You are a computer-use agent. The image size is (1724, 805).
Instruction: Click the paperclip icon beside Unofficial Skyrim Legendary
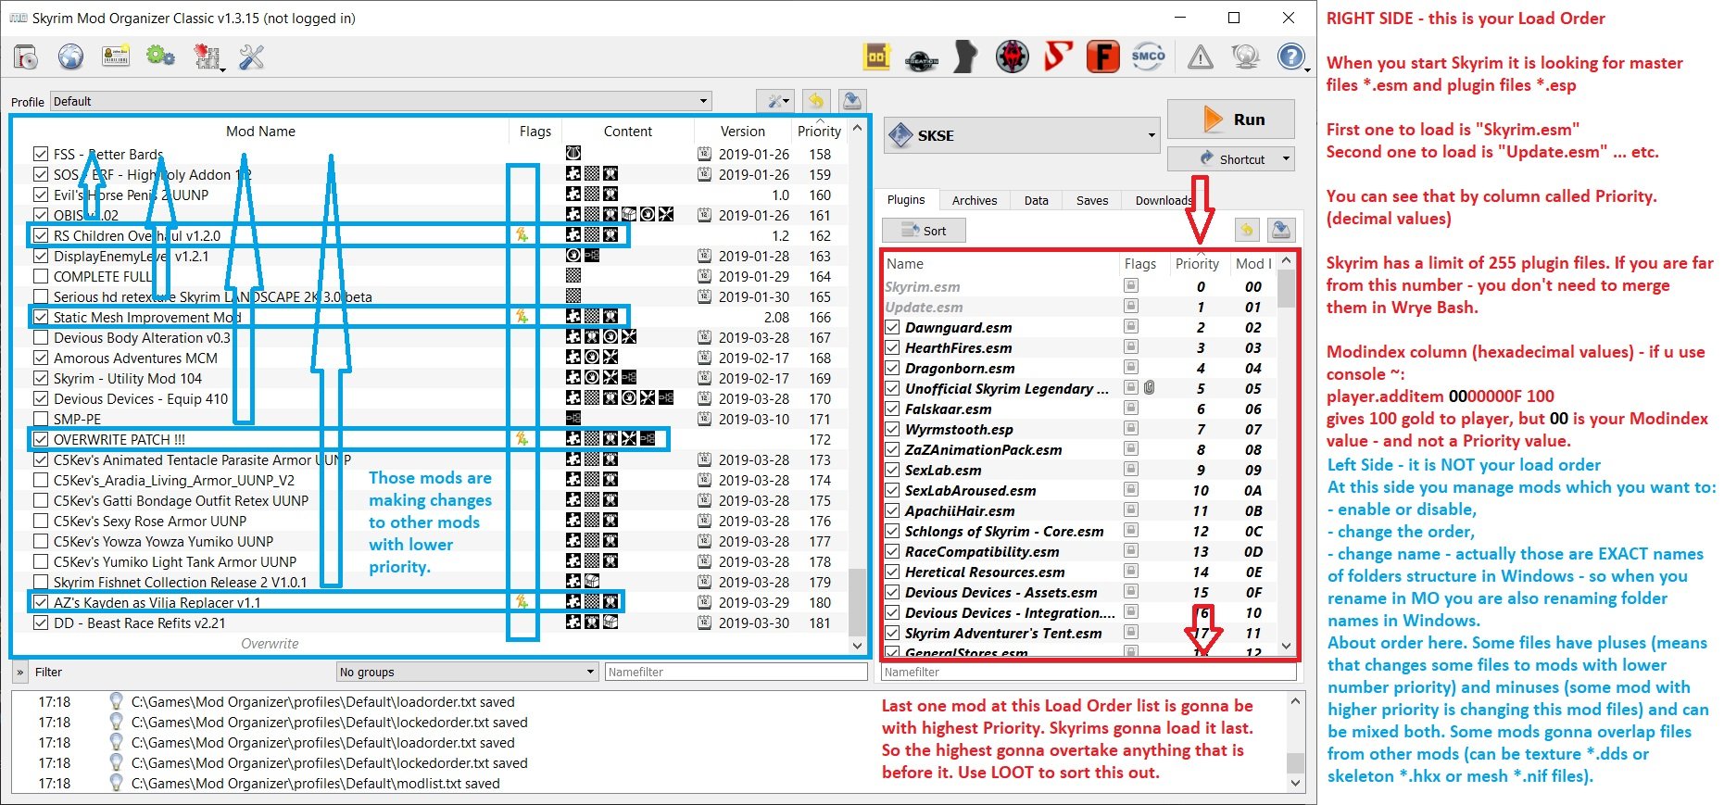click(x=1150, y=388)
